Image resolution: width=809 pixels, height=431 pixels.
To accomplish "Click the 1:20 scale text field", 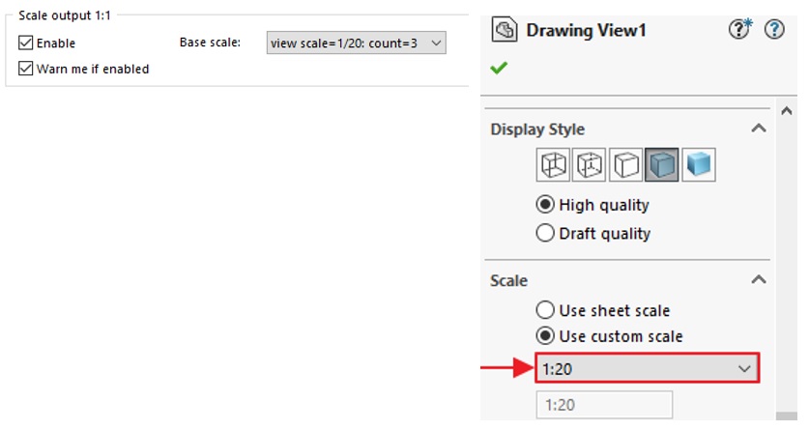I will point(604,405).
